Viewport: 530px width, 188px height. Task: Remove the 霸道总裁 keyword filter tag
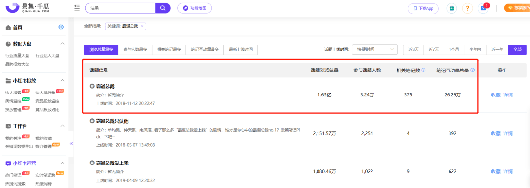pyautogui.click(x=142, y=26)
